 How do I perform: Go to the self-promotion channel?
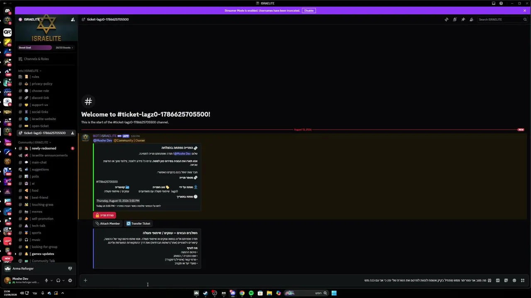[46, 219]
